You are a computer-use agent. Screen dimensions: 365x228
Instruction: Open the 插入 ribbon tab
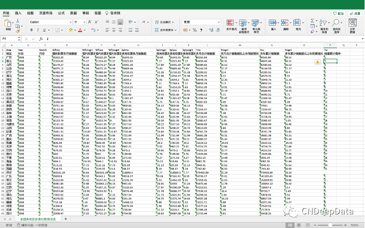(18, 13)
